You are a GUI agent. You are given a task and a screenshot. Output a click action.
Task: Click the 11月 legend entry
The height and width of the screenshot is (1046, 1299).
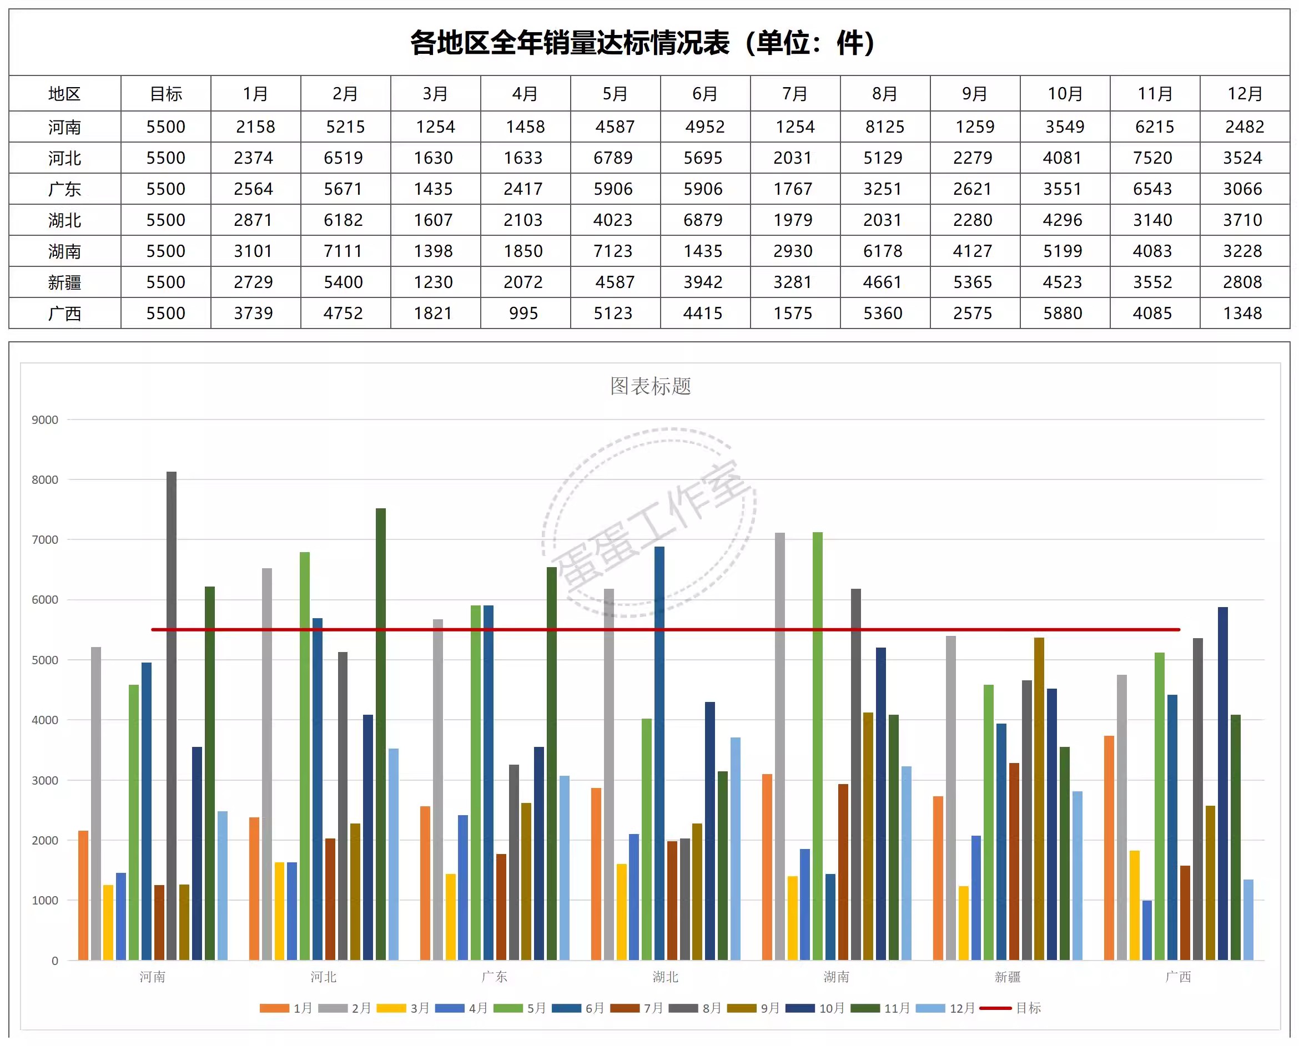click(x=880, y=1008)
